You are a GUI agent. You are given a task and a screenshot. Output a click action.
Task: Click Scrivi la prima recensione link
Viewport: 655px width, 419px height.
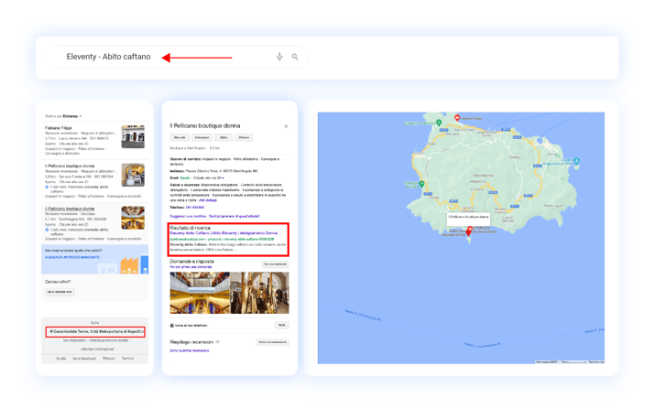point(190,350)
